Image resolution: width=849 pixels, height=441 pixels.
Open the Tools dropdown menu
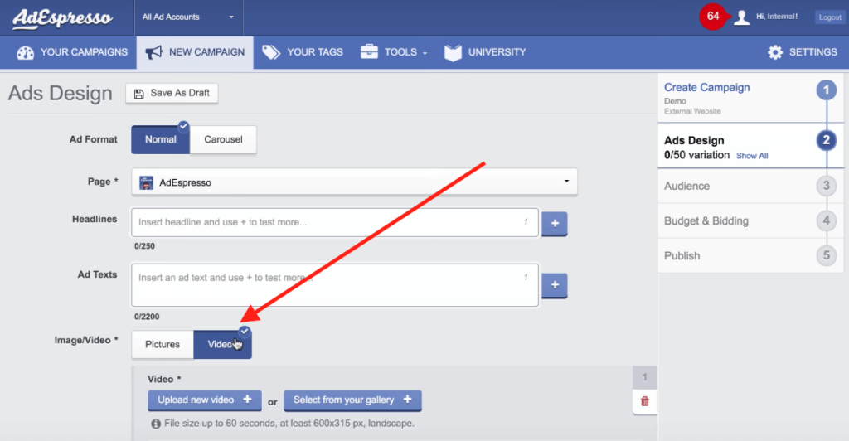click(x=394, y=51)
